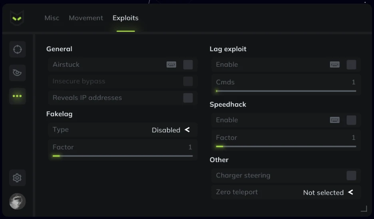
Task: Toggle the Lag exploit Enable checkbox
Action: (x=351, y=65)
